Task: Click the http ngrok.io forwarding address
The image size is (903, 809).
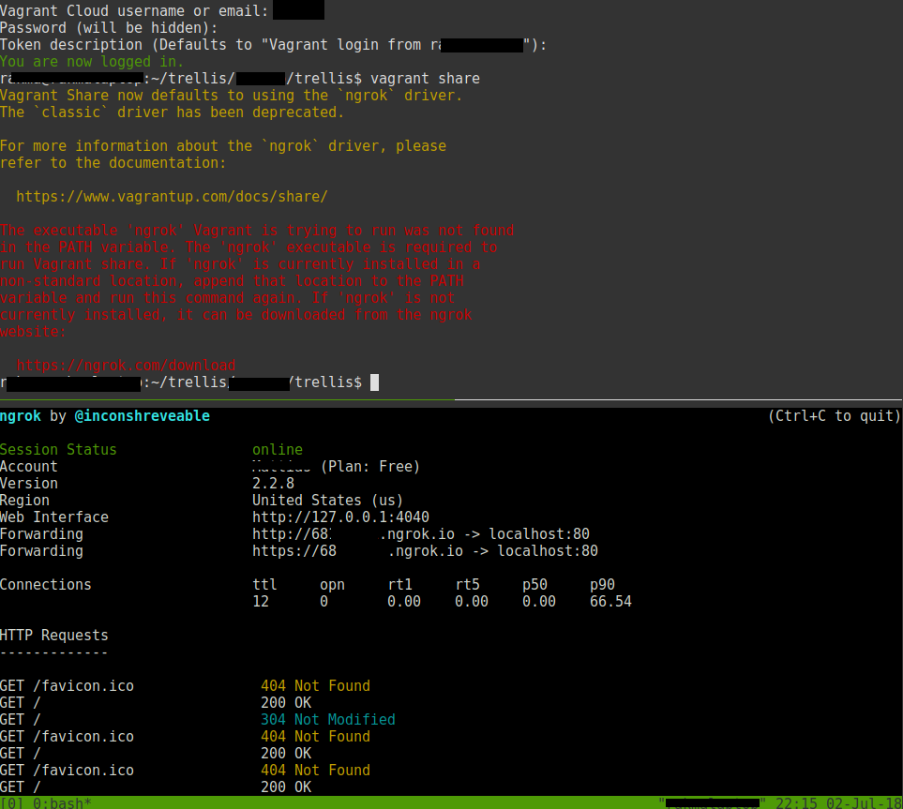Action: (353, 534)
